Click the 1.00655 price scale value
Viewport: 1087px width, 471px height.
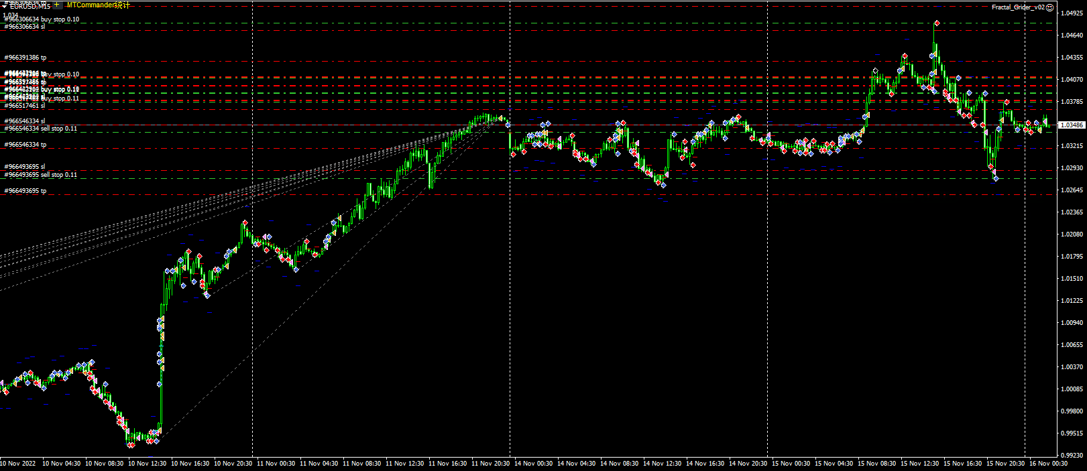1072,345
